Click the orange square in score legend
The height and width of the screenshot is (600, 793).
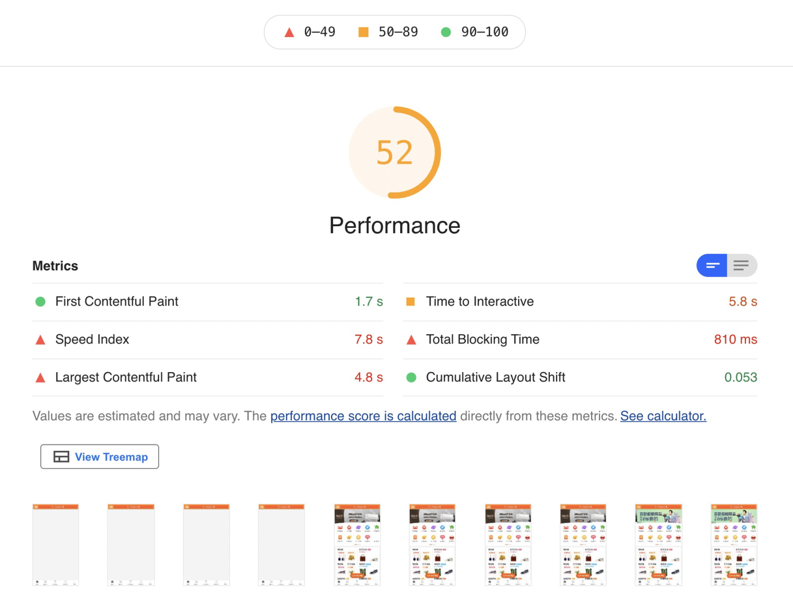363,32
